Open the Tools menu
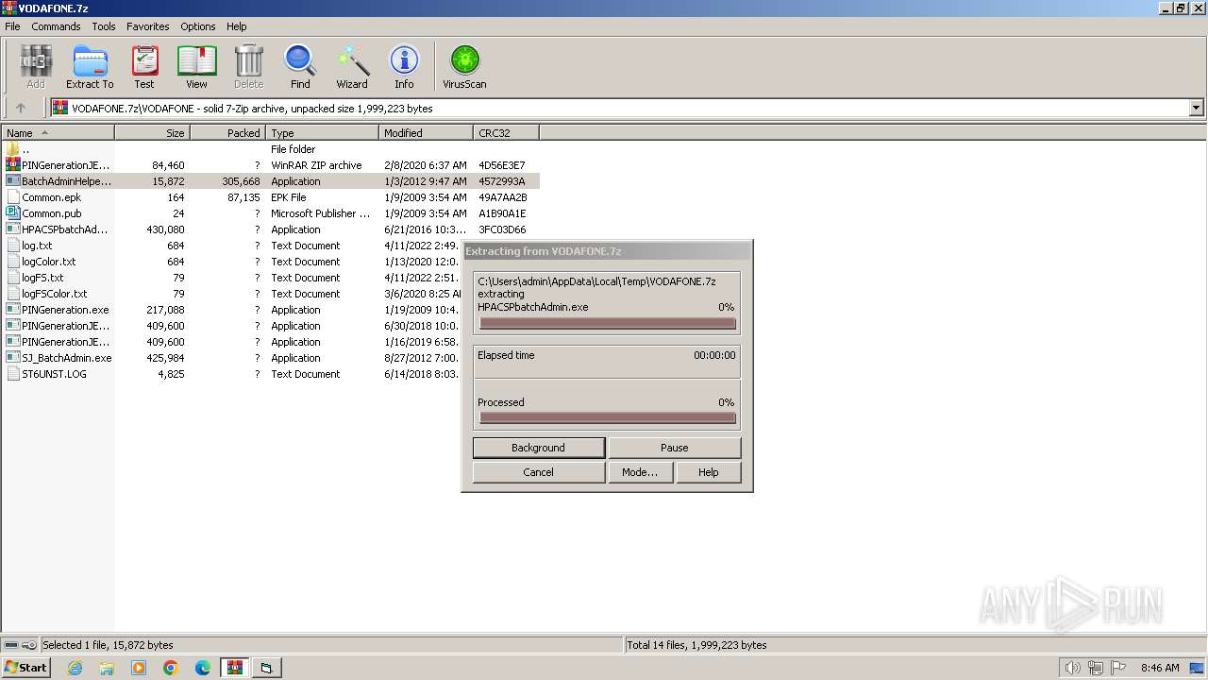This screenshot has height=680, width=1208. coord(104,26)
